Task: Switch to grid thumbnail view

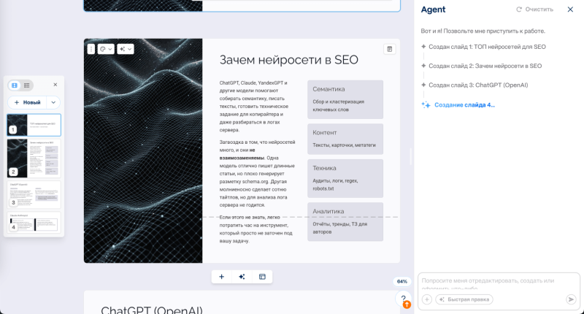Action: 15,85
